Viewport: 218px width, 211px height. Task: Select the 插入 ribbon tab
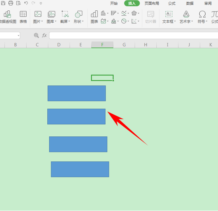(132, 3)
